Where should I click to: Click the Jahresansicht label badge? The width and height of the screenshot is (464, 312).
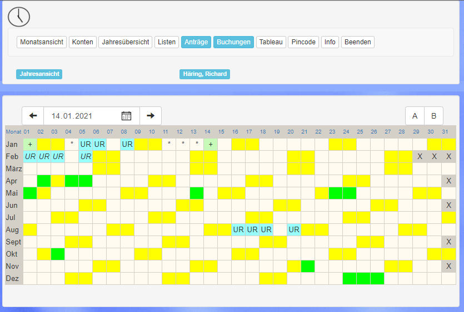coord(39,74)
